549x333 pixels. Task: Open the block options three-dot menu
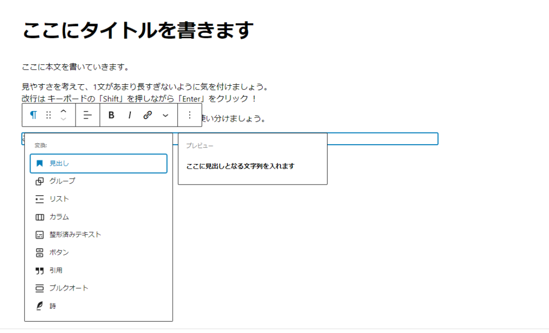(x=189, y=115)
